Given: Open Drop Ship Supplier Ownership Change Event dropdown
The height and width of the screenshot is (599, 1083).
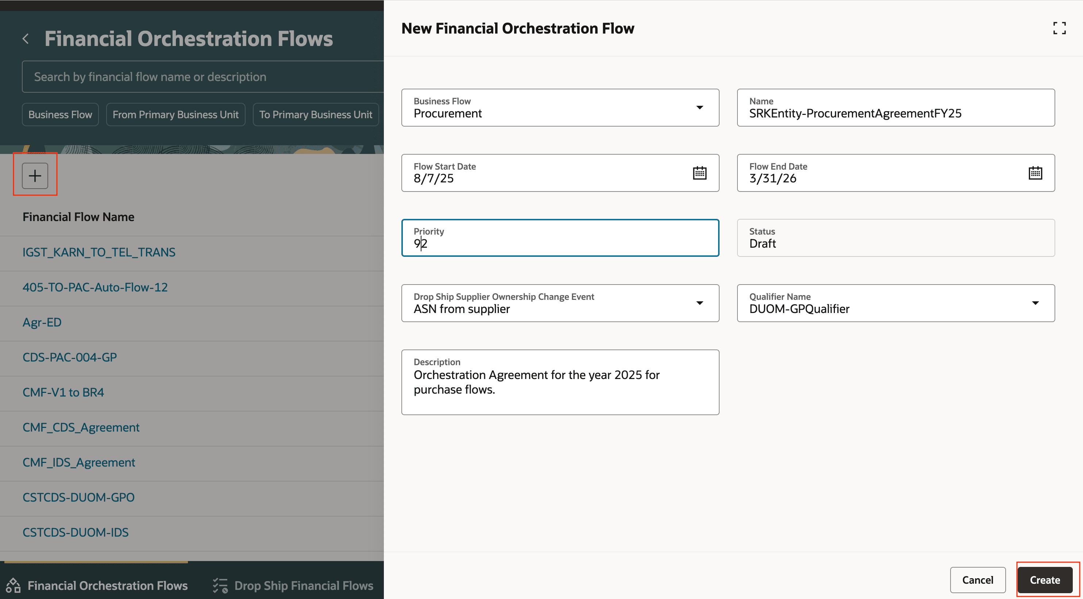Looking at the screenshot, I should (x=699, y=303).
